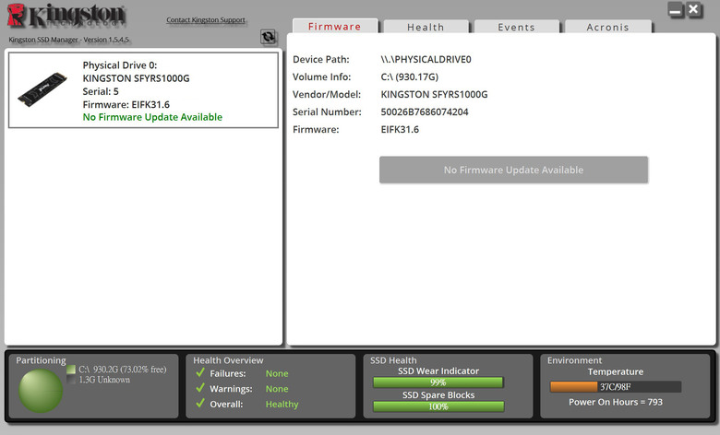Viewport: 720px width, 435px height.
Task: Click the Health Overview panel heading
Action: [x=228, y=360]
